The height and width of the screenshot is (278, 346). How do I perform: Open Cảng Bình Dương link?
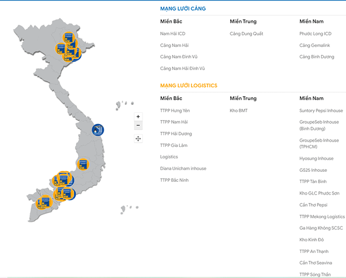click(317, 57)
